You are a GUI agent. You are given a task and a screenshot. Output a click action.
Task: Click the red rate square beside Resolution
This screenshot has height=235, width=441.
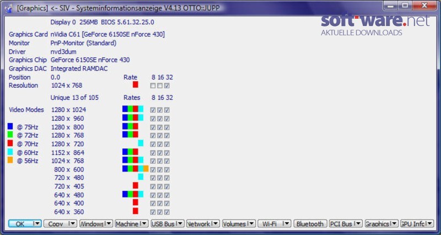pyautogui.click(x=135, y=84)
